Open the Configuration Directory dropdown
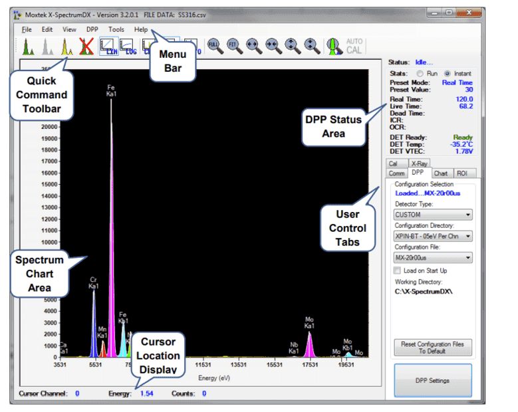This screenshot has height=412, width=518. [x=433, y=236]
